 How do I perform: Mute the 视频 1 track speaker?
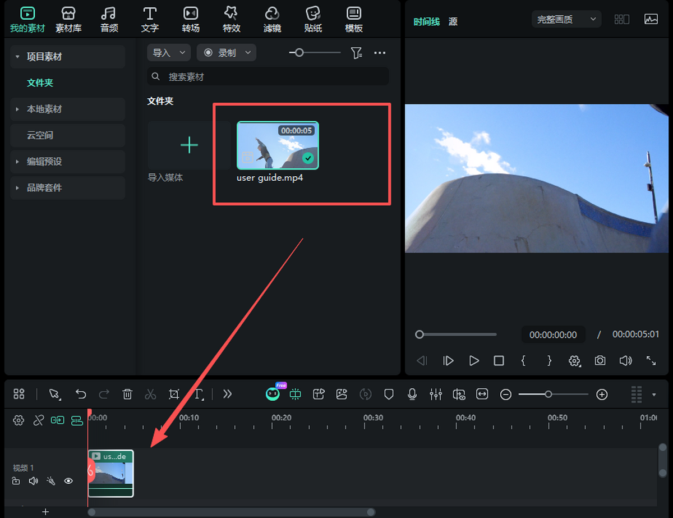coord(34,481)
